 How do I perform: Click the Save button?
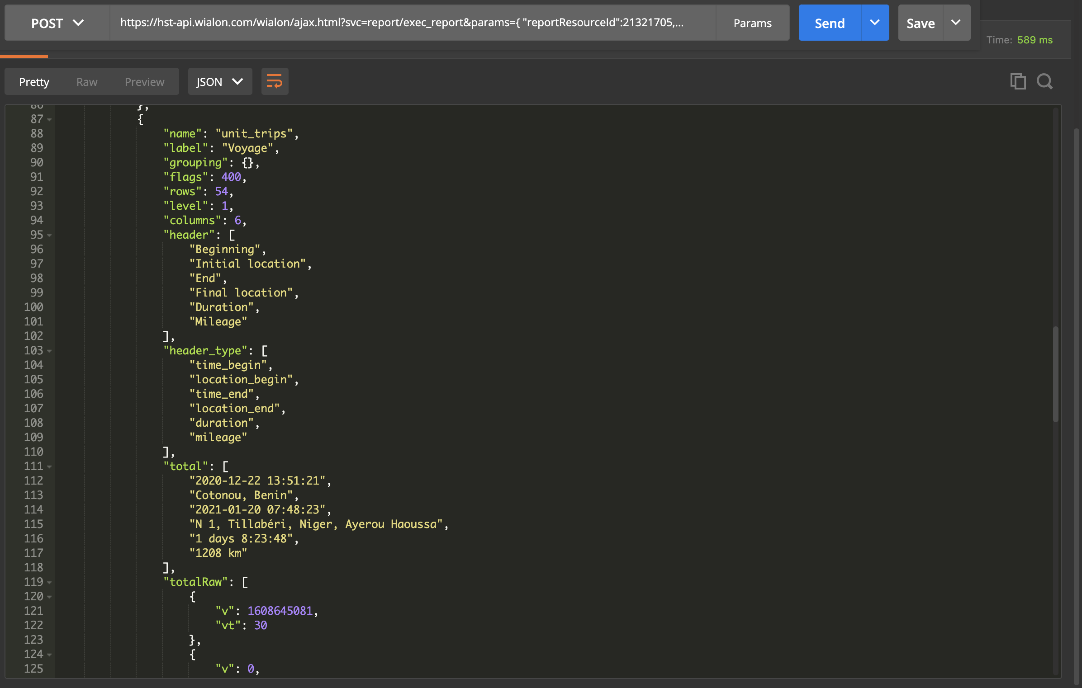tap(920, 23)
